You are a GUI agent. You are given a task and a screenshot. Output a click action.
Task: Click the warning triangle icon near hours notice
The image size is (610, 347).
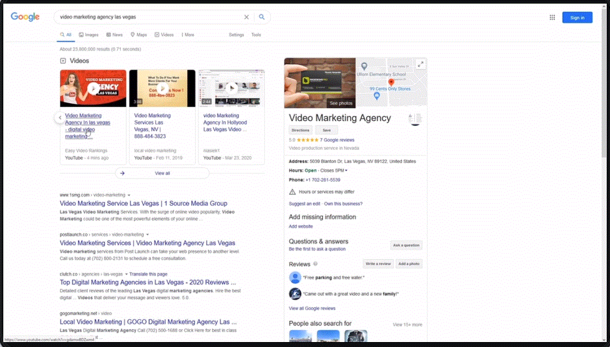point(292,192)
